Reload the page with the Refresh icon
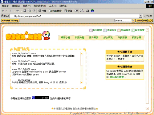This screenshot has height=115, width=154. (29, 11)
